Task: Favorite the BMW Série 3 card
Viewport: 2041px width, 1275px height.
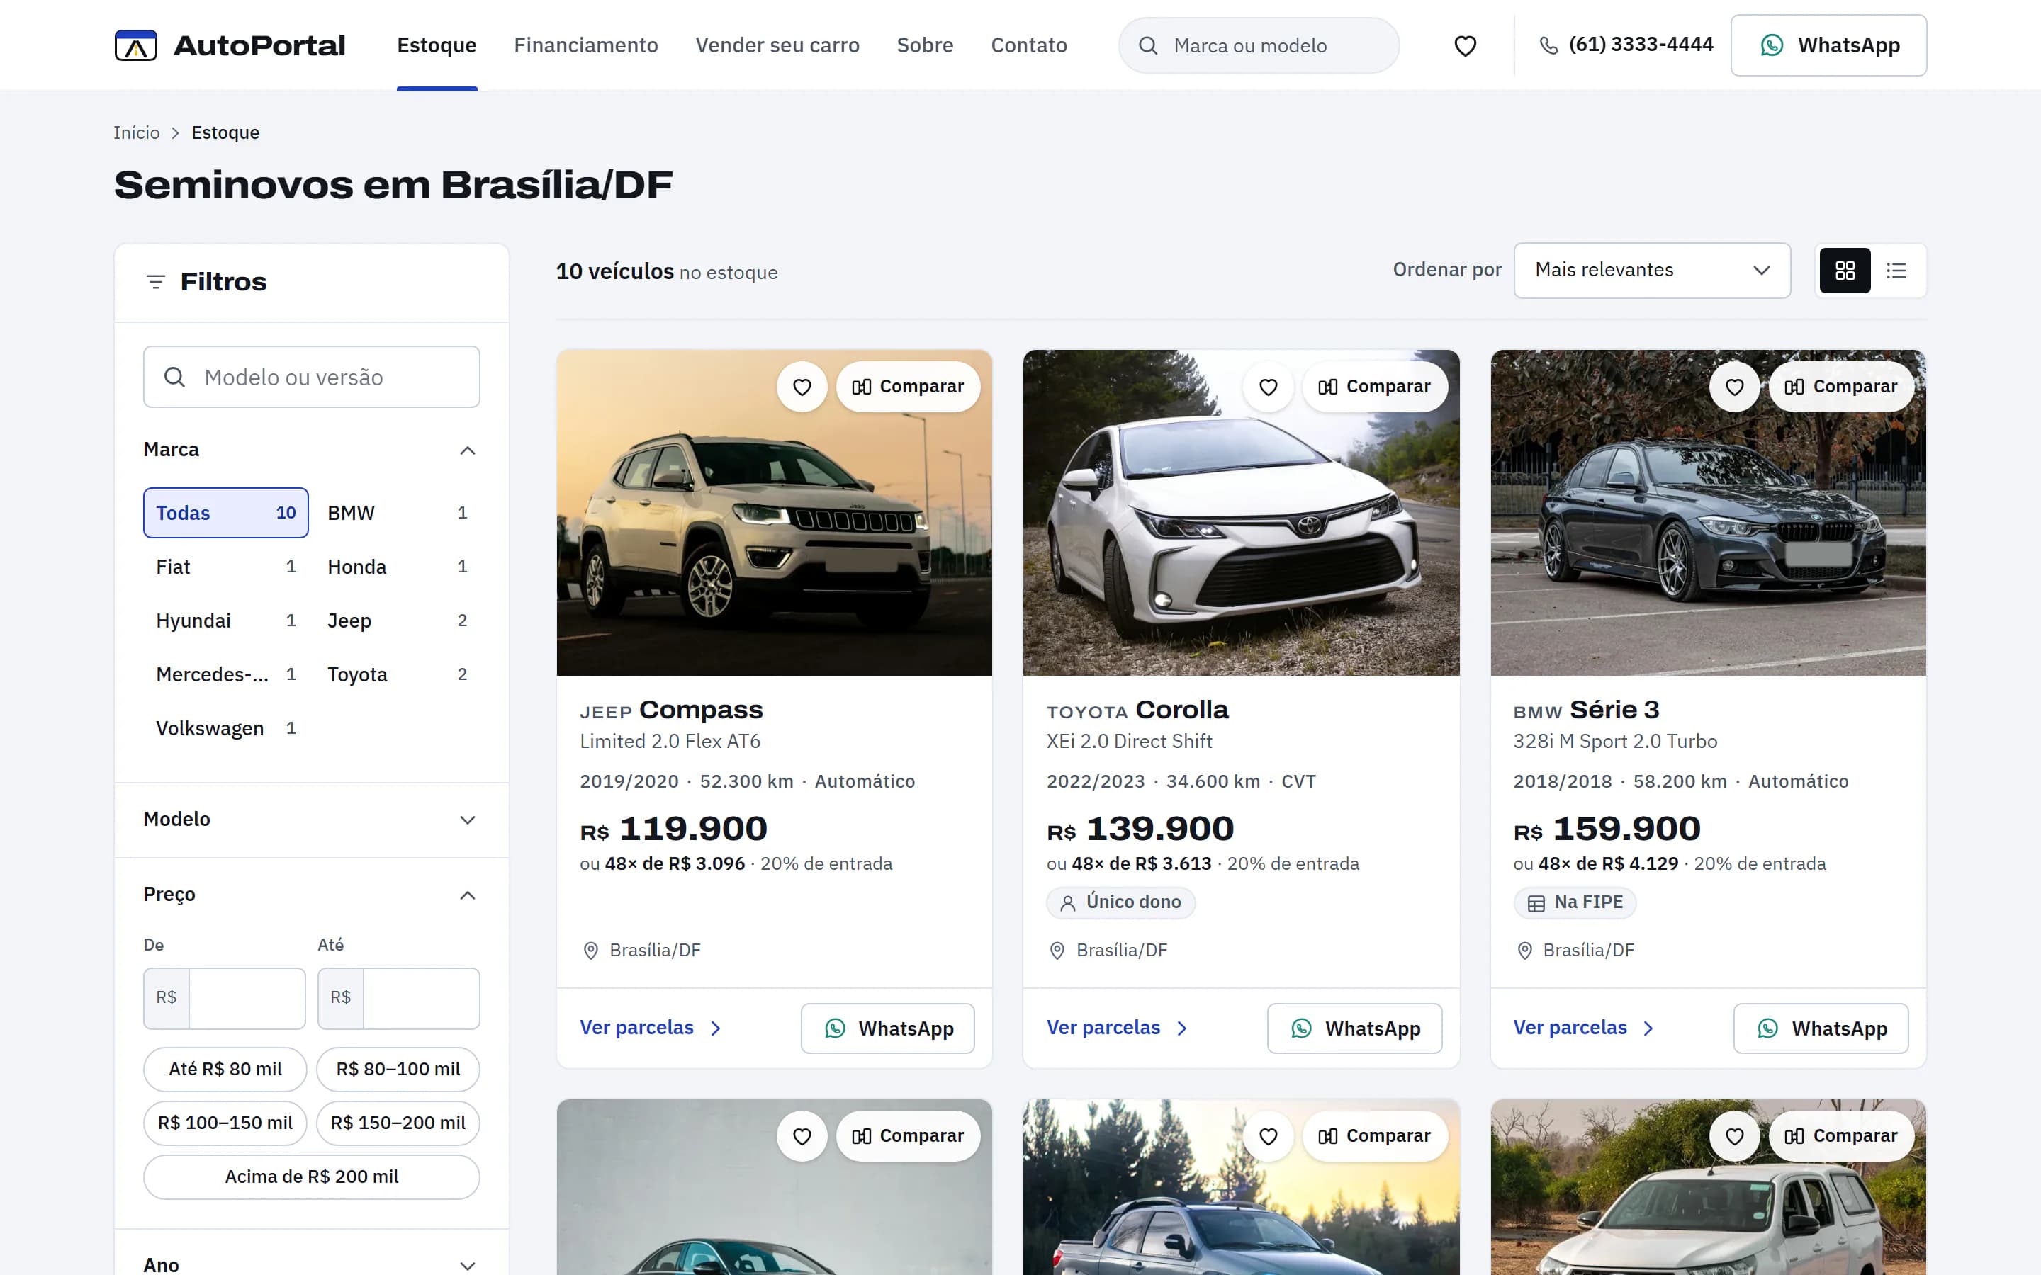Action: 1734,387
